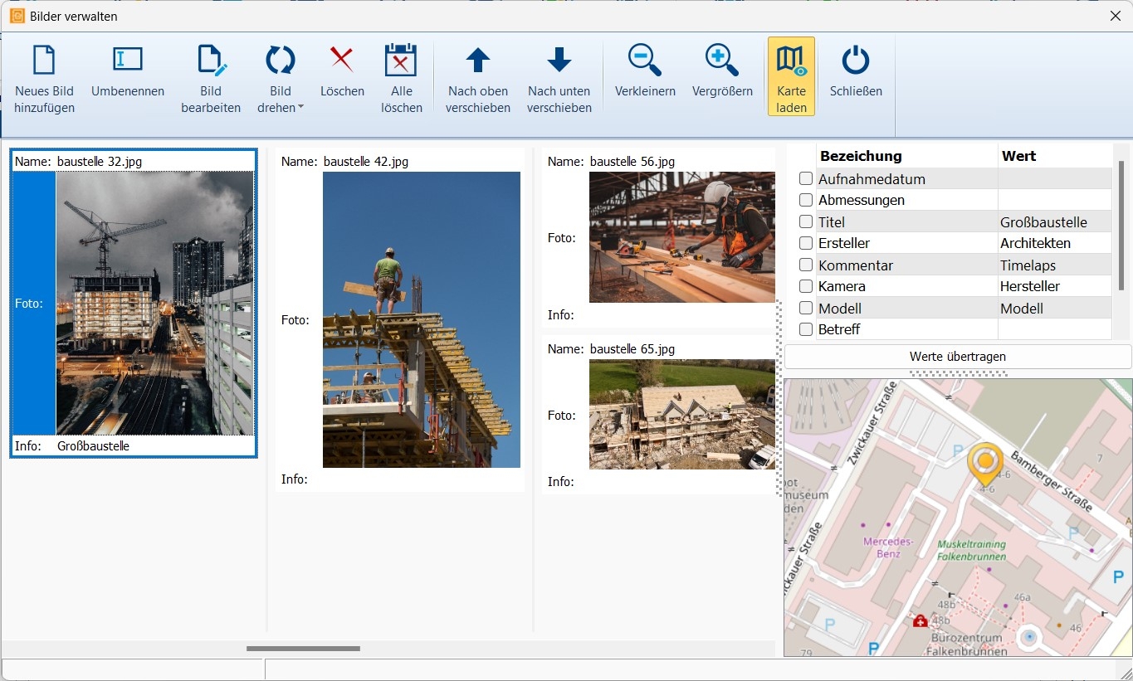Click the Schließen power icon
This screenshot has height=681, width=1133.
(x=855, y=61)
